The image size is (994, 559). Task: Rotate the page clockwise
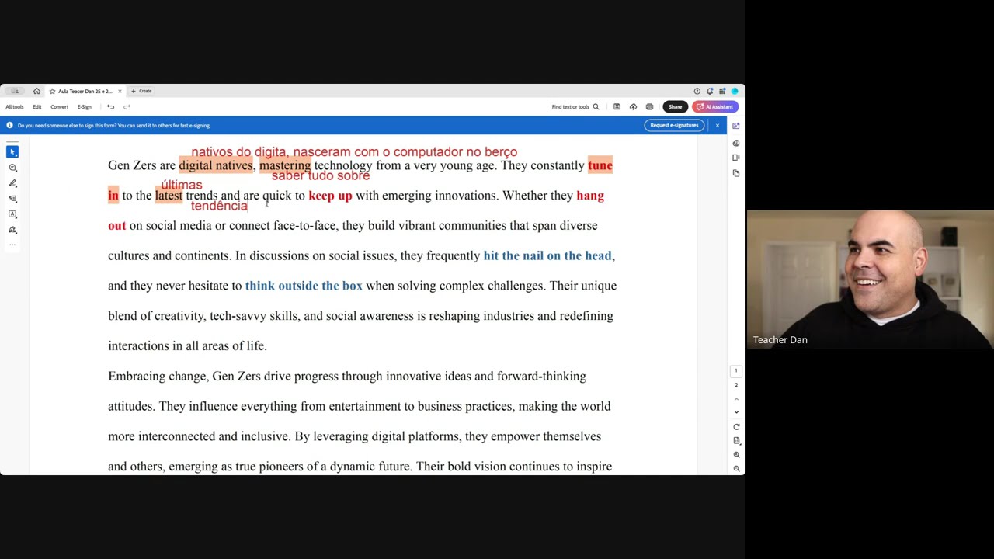(x=736, y=427)
